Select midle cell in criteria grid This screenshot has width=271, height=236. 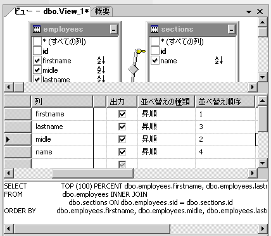pos(62,139)
